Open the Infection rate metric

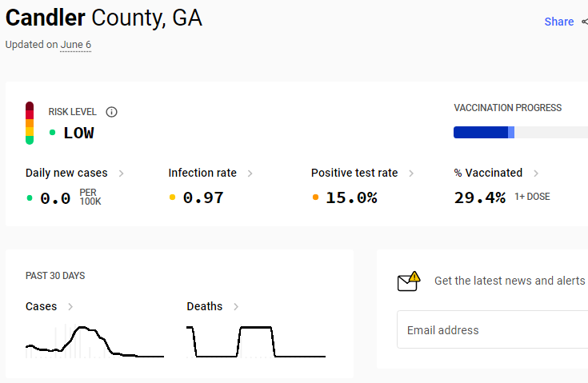202,173
